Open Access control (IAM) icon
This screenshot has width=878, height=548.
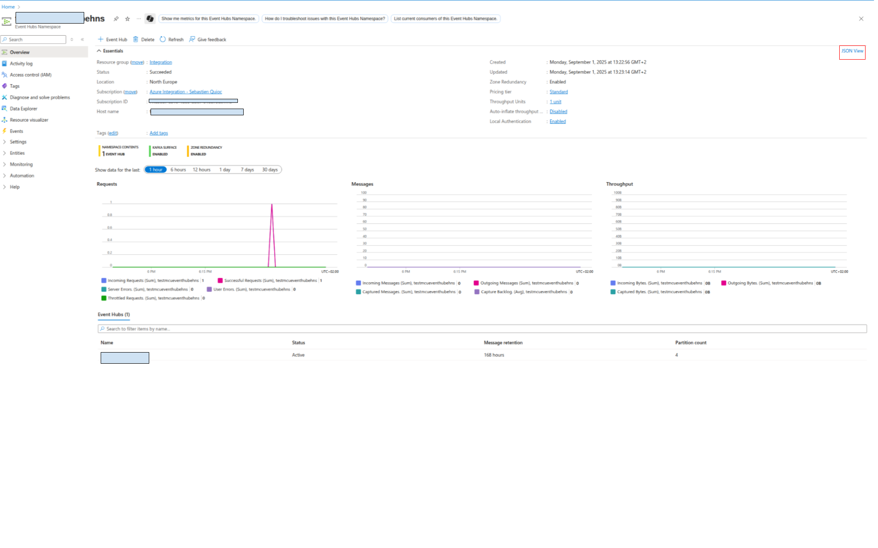[x=4, y=75]
